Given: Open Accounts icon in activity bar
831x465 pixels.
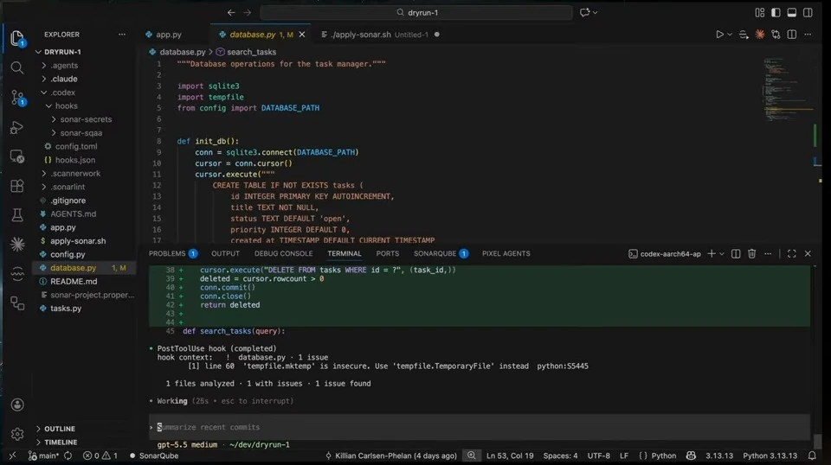Looking at the screenshot, I should [x=17, y=404].
